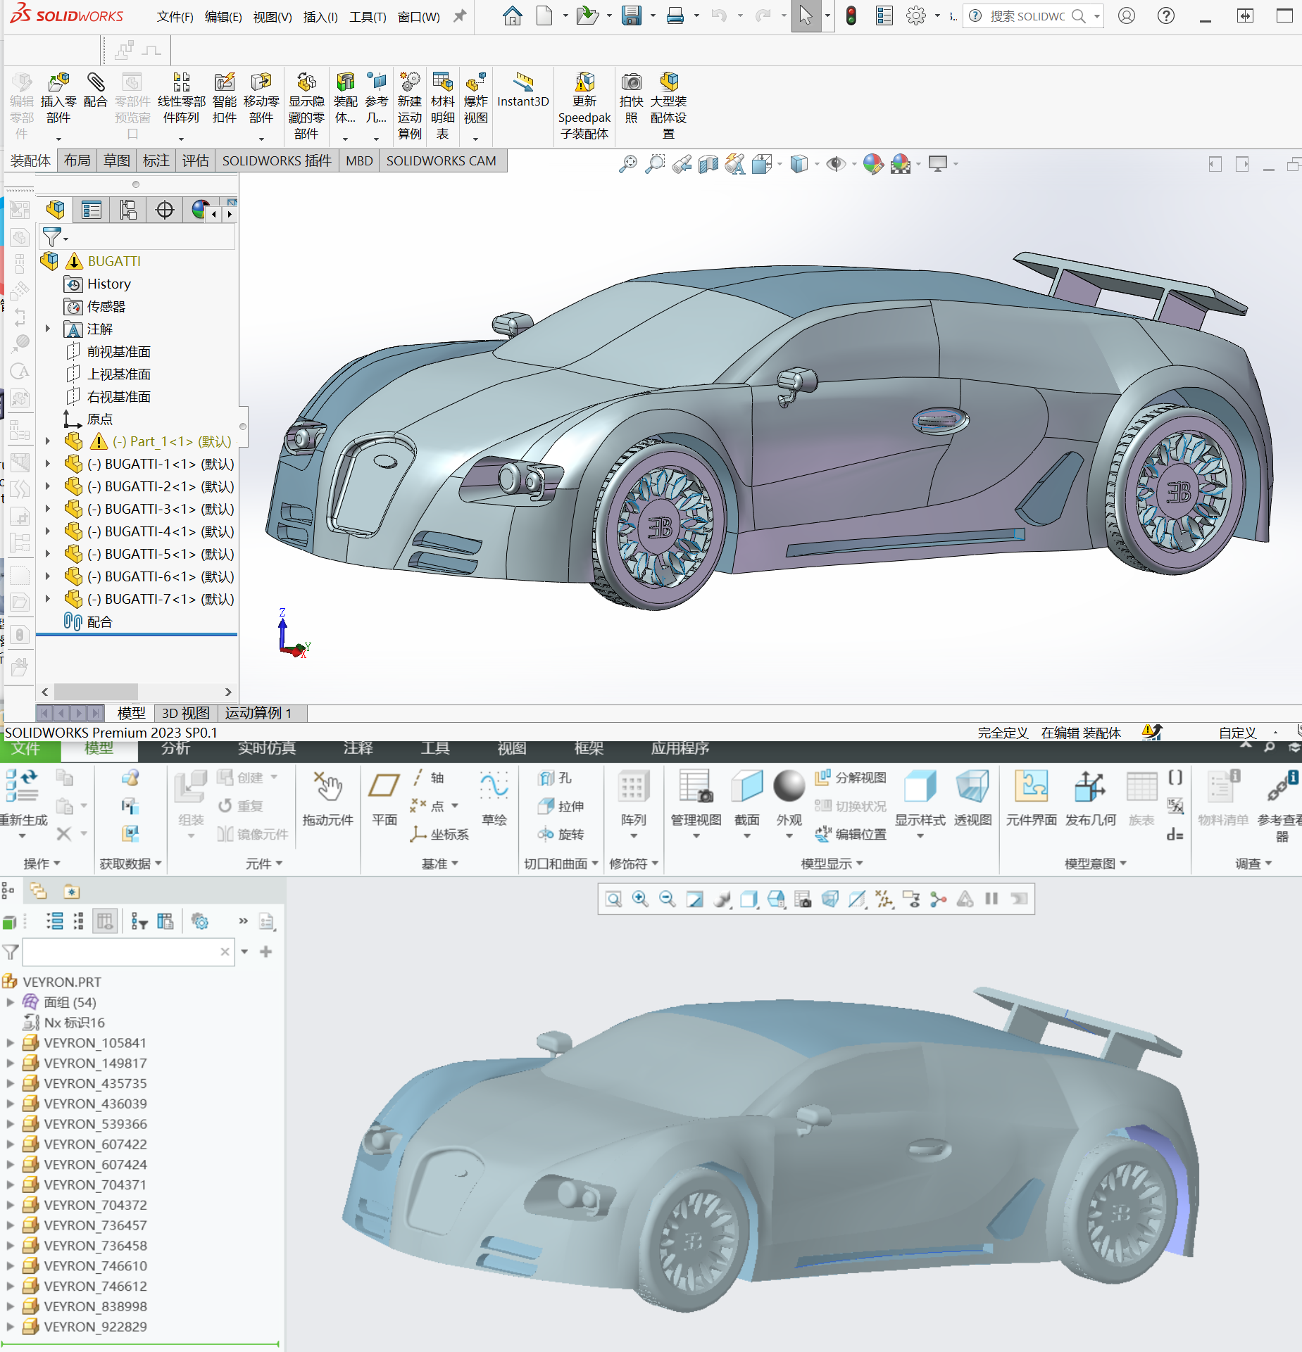Screen dimensions: 1302x1352
Task: Click the Take Snapshot camera tool (拍快照)
Action: 632,99
